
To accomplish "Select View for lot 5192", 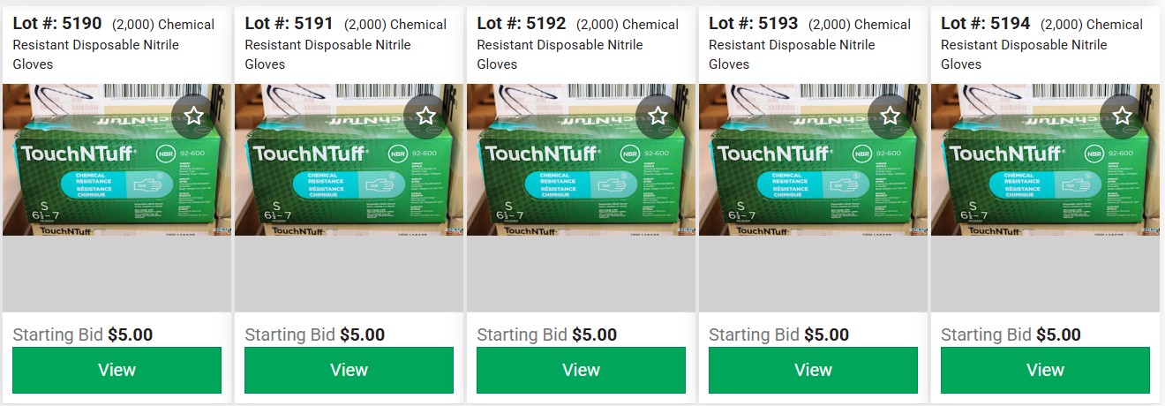I will click(x=581, y=370).
